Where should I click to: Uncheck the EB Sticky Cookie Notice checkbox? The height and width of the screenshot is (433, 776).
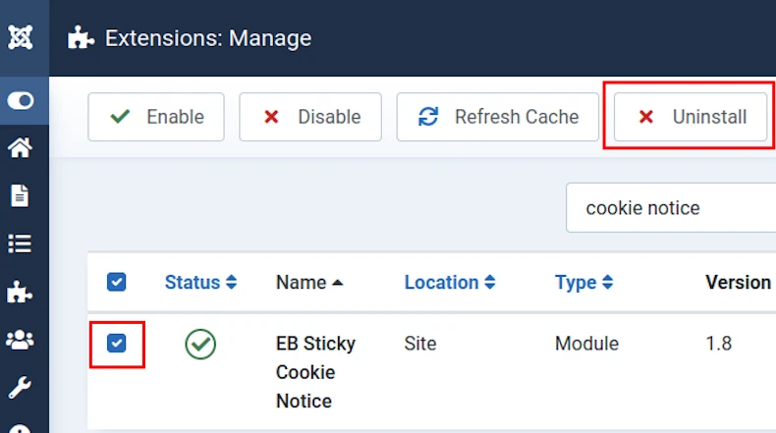116,343
